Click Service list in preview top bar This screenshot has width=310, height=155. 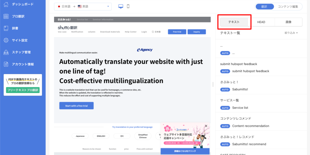[x=82, y=19]
